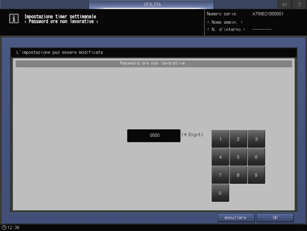Select the 4-digit password input field
Image resolution: width=307 pixels, height=231 pixels.
pyautogui.click(x=154, y=136)
